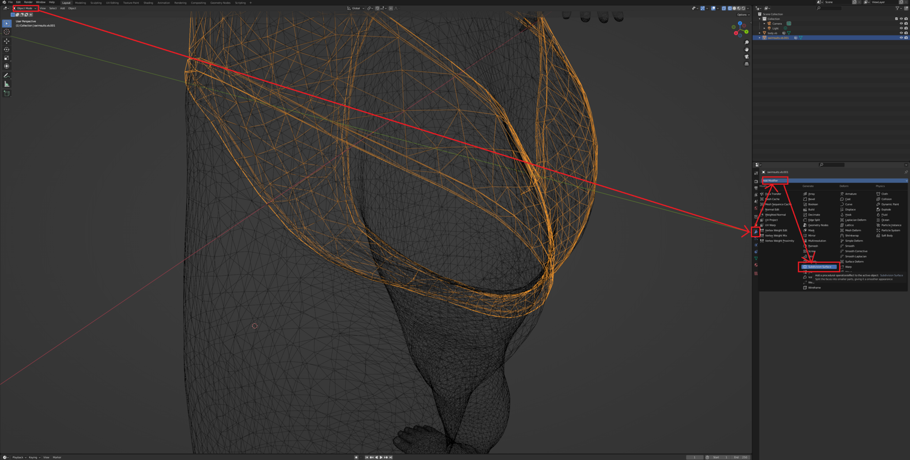Choose the Decimate modifier
The height and width of the screenshot is (460, 910).
(x=814, y=215)
